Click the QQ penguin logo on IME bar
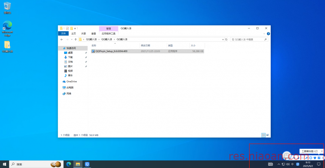Screen dimensions: 325x168 click(287, 156)
